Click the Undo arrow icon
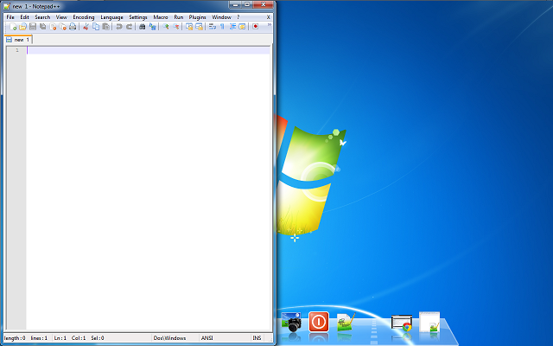Viewport: 553px width, 346px height. (x=118, y=27)
